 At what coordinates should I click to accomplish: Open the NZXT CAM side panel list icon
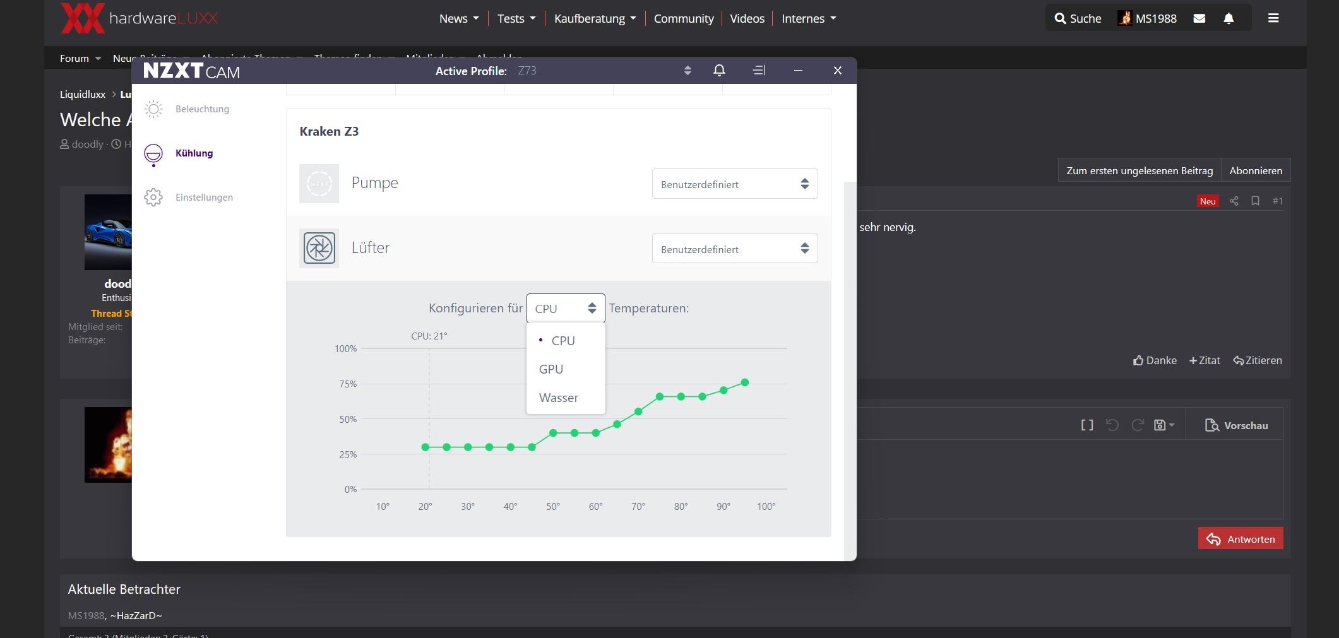coord(759,70)
